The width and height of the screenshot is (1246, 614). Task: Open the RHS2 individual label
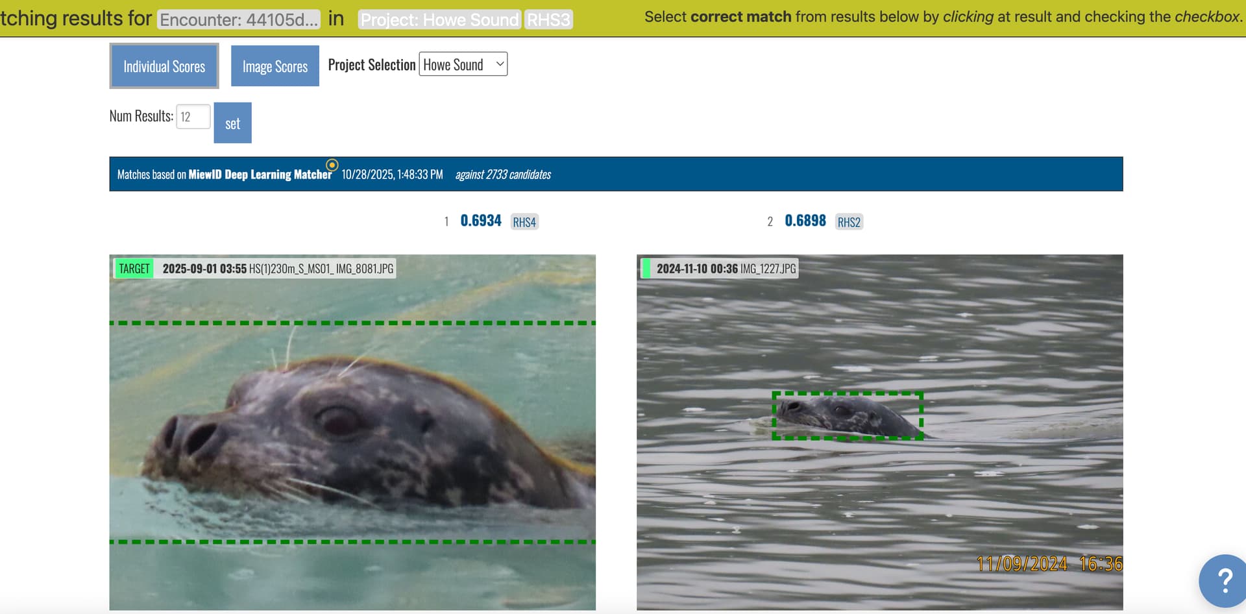click(849, 222)
